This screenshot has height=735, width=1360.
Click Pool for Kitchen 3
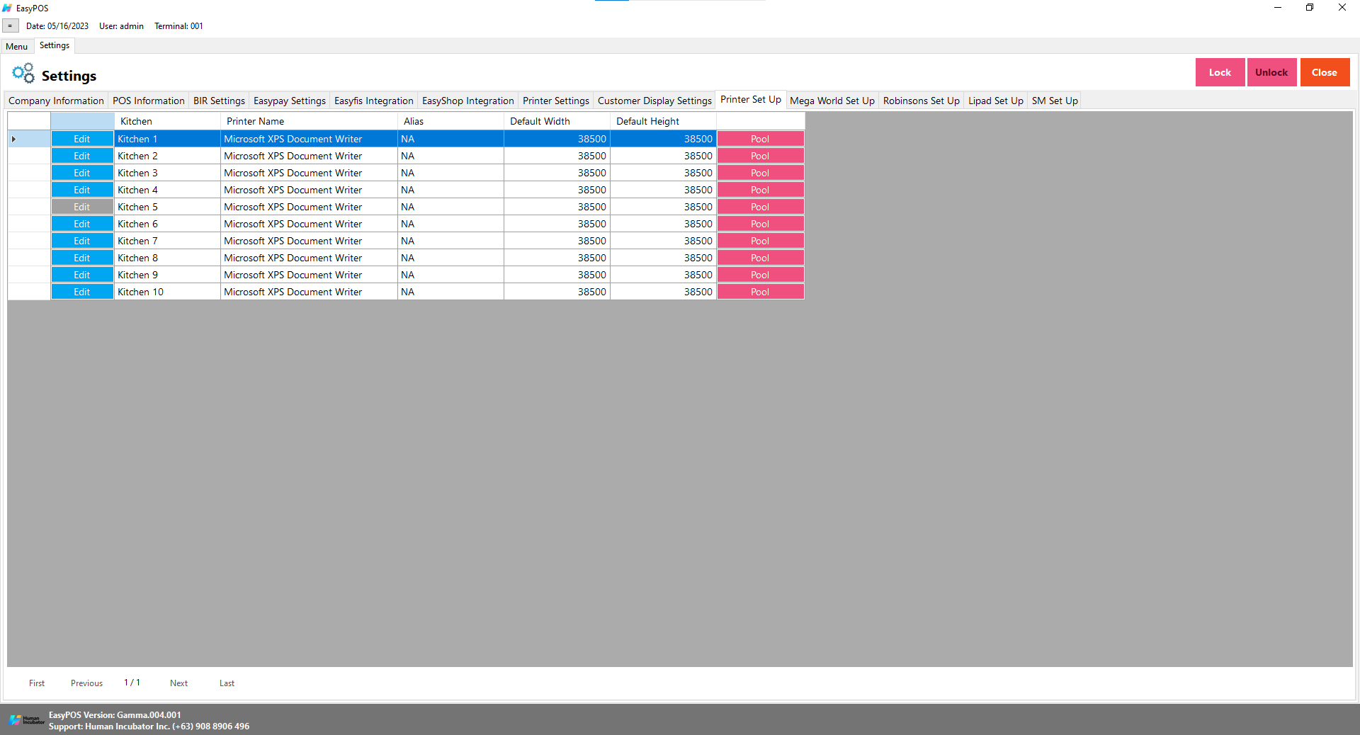[x=760, y=173]
